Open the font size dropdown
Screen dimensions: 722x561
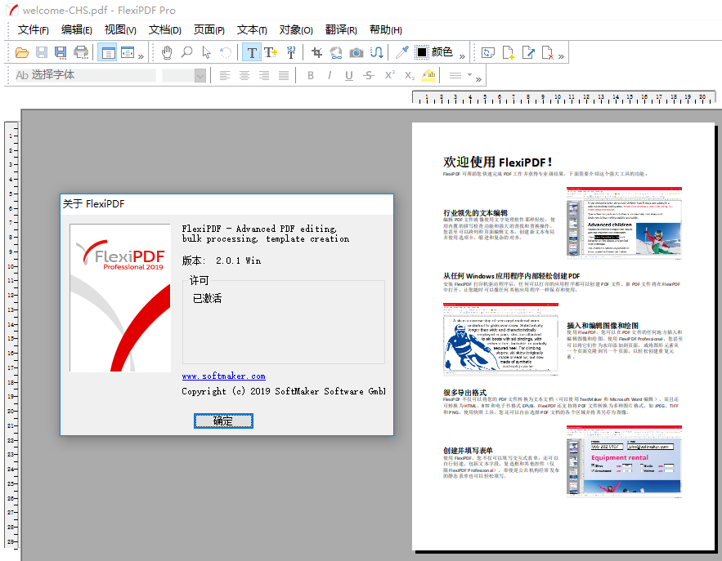click(x=200, y=75)
